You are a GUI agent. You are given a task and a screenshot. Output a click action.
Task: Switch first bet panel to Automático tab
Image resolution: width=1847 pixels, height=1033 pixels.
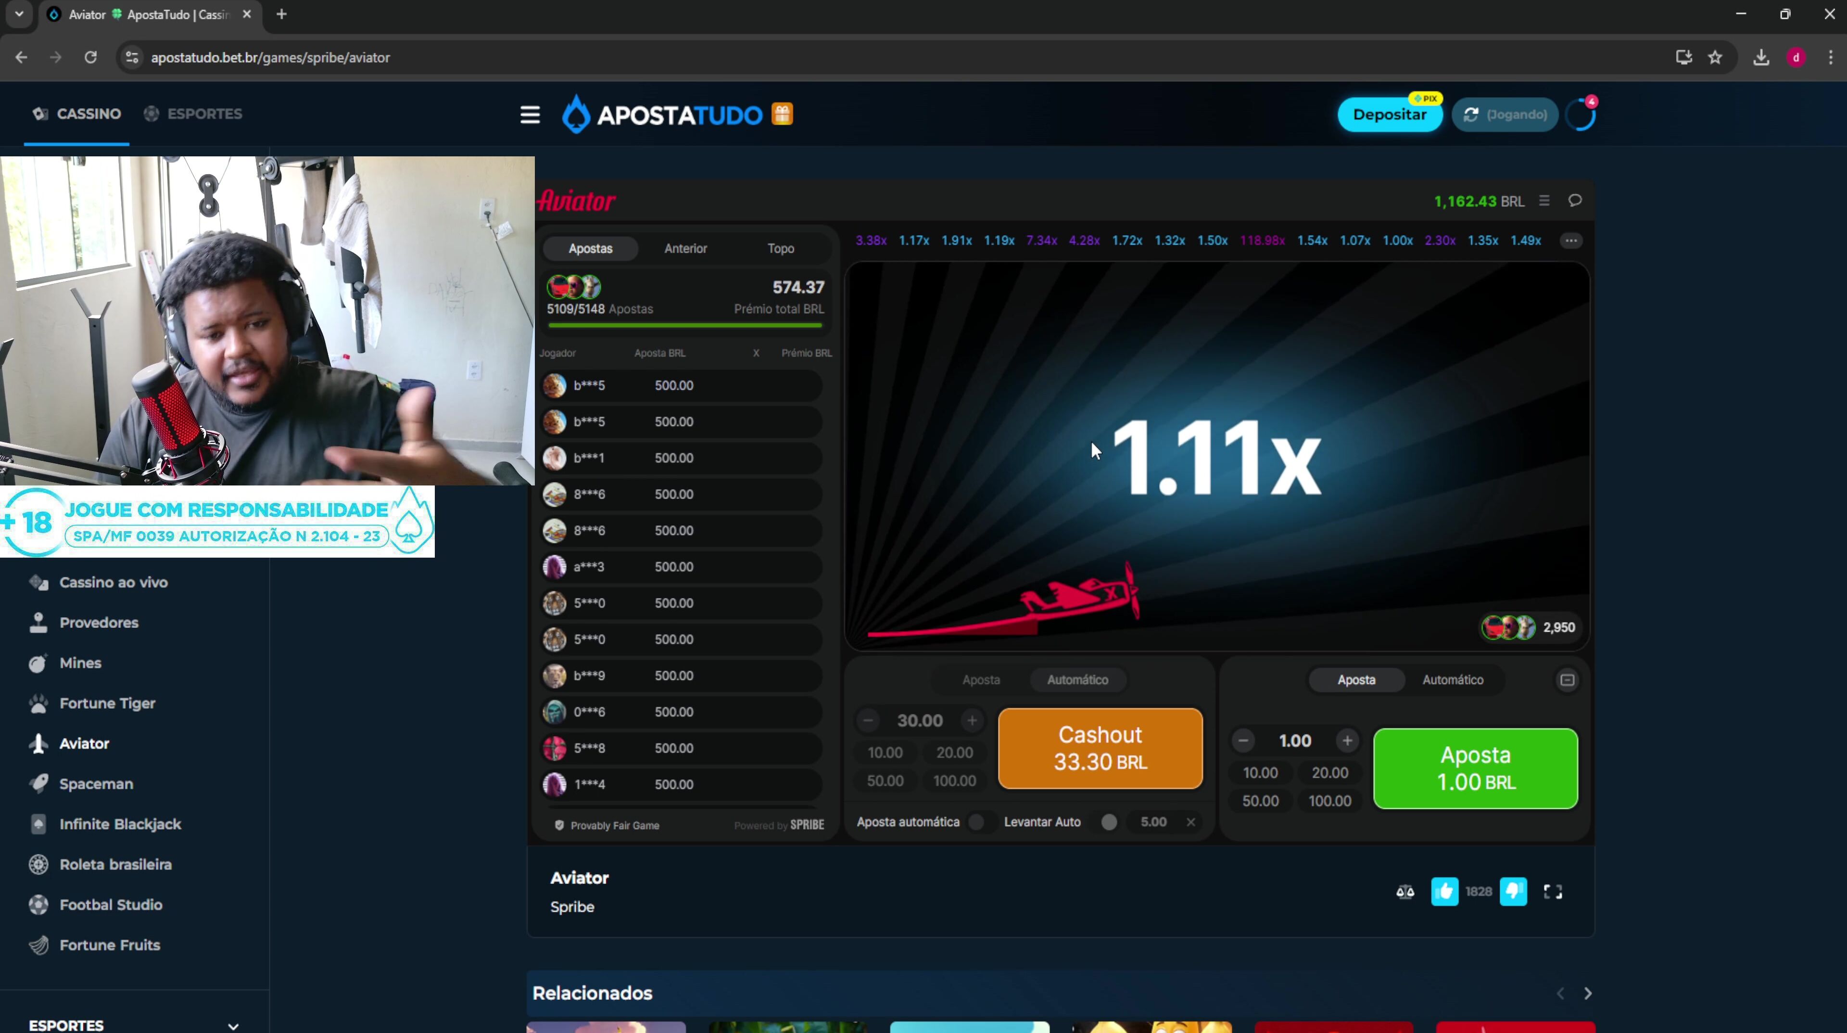tap(1077, 680)
